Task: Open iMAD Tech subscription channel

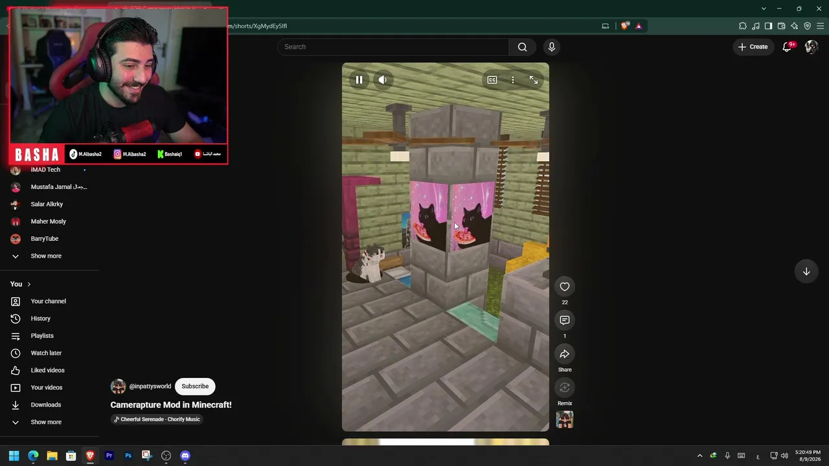Action: coord(45,170)
